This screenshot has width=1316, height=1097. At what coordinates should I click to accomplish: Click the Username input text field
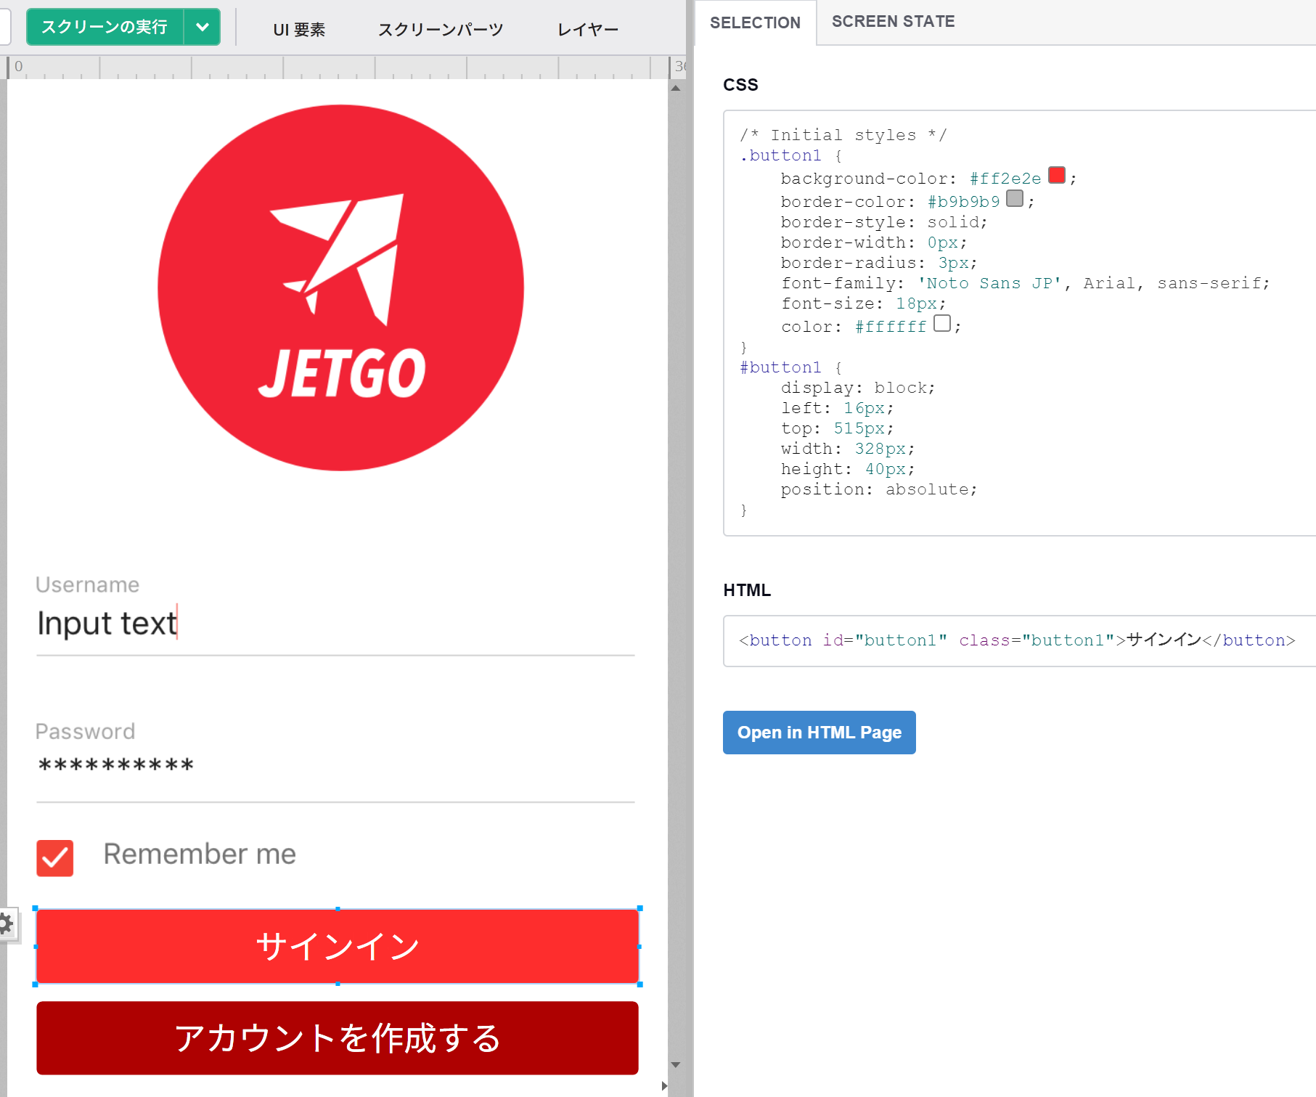pos(335,624)
